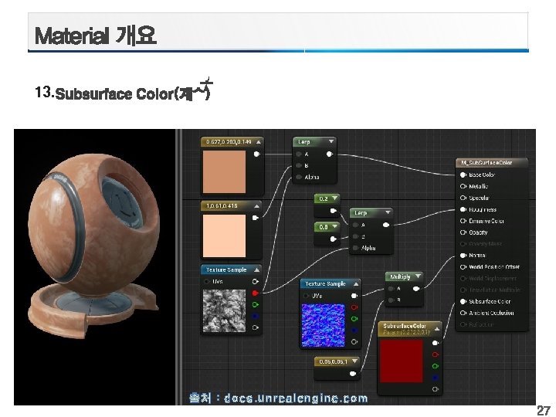Click the blue normal map texture thumbnail

[x=323, y=325]
